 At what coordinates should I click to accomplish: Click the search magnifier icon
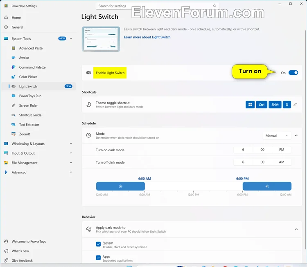(214, 6)
